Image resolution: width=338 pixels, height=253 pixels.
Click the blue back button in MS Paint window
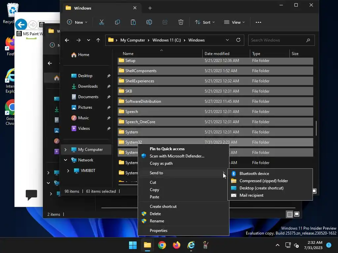pyautogui.click(x=21, y=24)
